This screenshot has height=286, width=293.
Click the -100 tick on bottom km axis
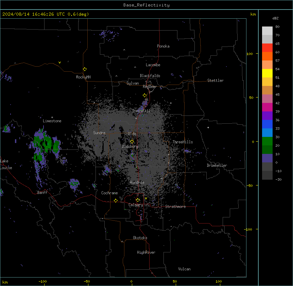tap(42, 281)
